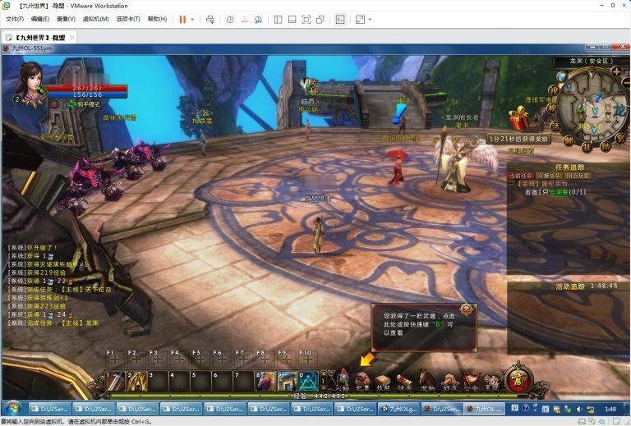Viewport: 631px width, 426px height.
Task: Open the 商 shop round button
Action: (x=518, y=378)
